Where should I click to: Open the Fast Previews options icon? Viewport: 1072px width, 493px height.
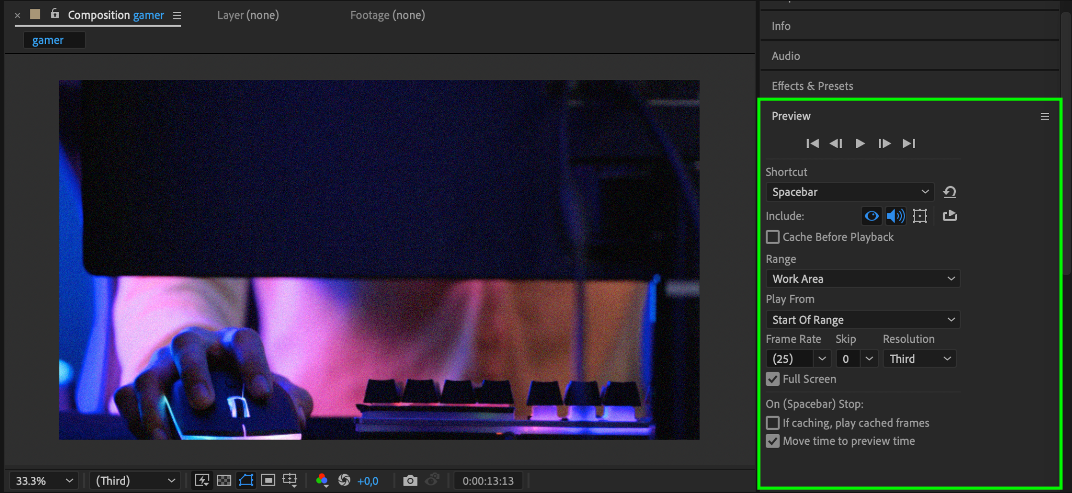(202, 480)
